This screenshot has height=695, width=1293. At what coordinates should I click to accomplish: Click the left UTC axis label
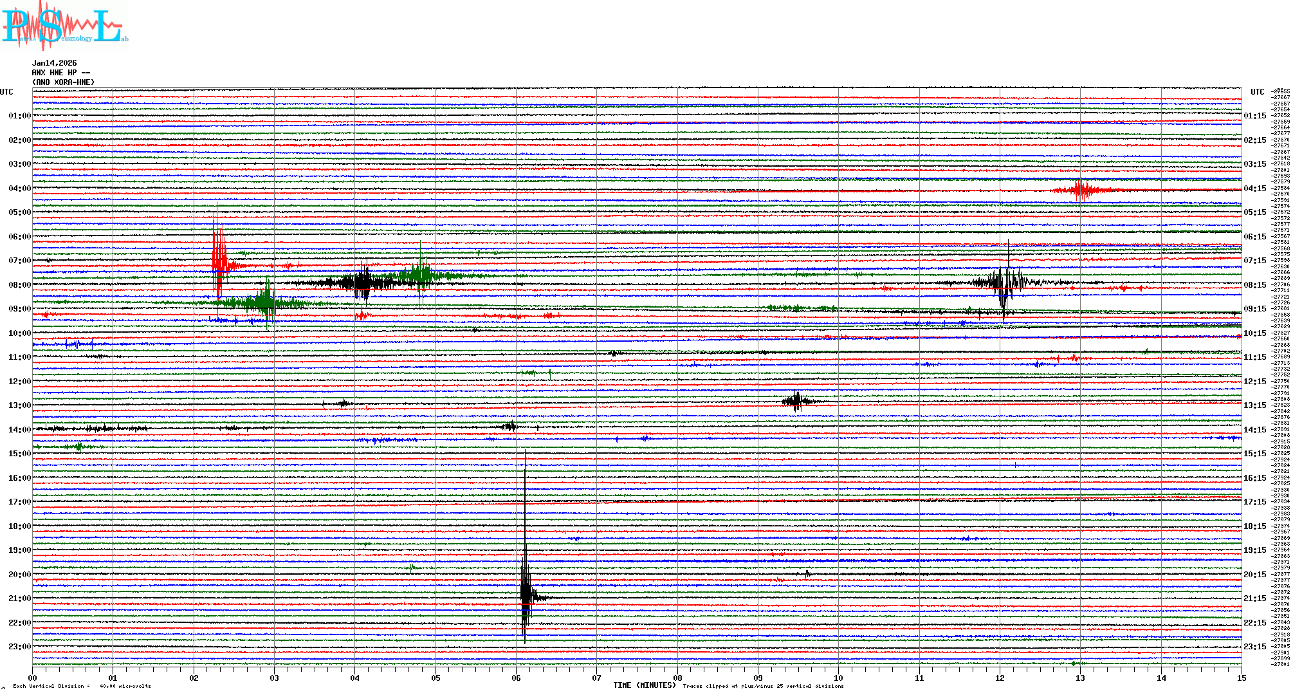click(x=6, y=92)
